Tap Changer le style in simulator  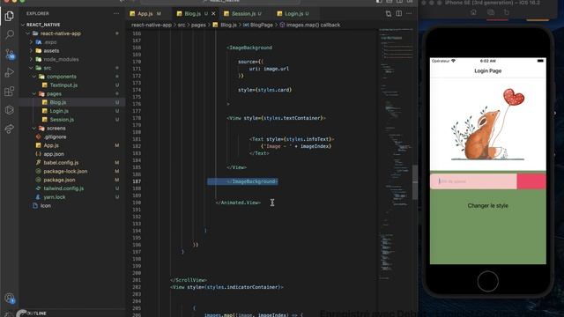coord(487,206)
